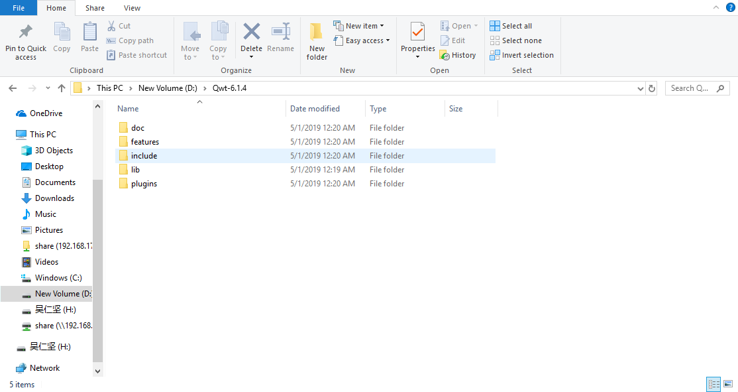This screenshot has height=392, width=738.
Task: Sort files by Date modified column
Action: tap(315, 109)
